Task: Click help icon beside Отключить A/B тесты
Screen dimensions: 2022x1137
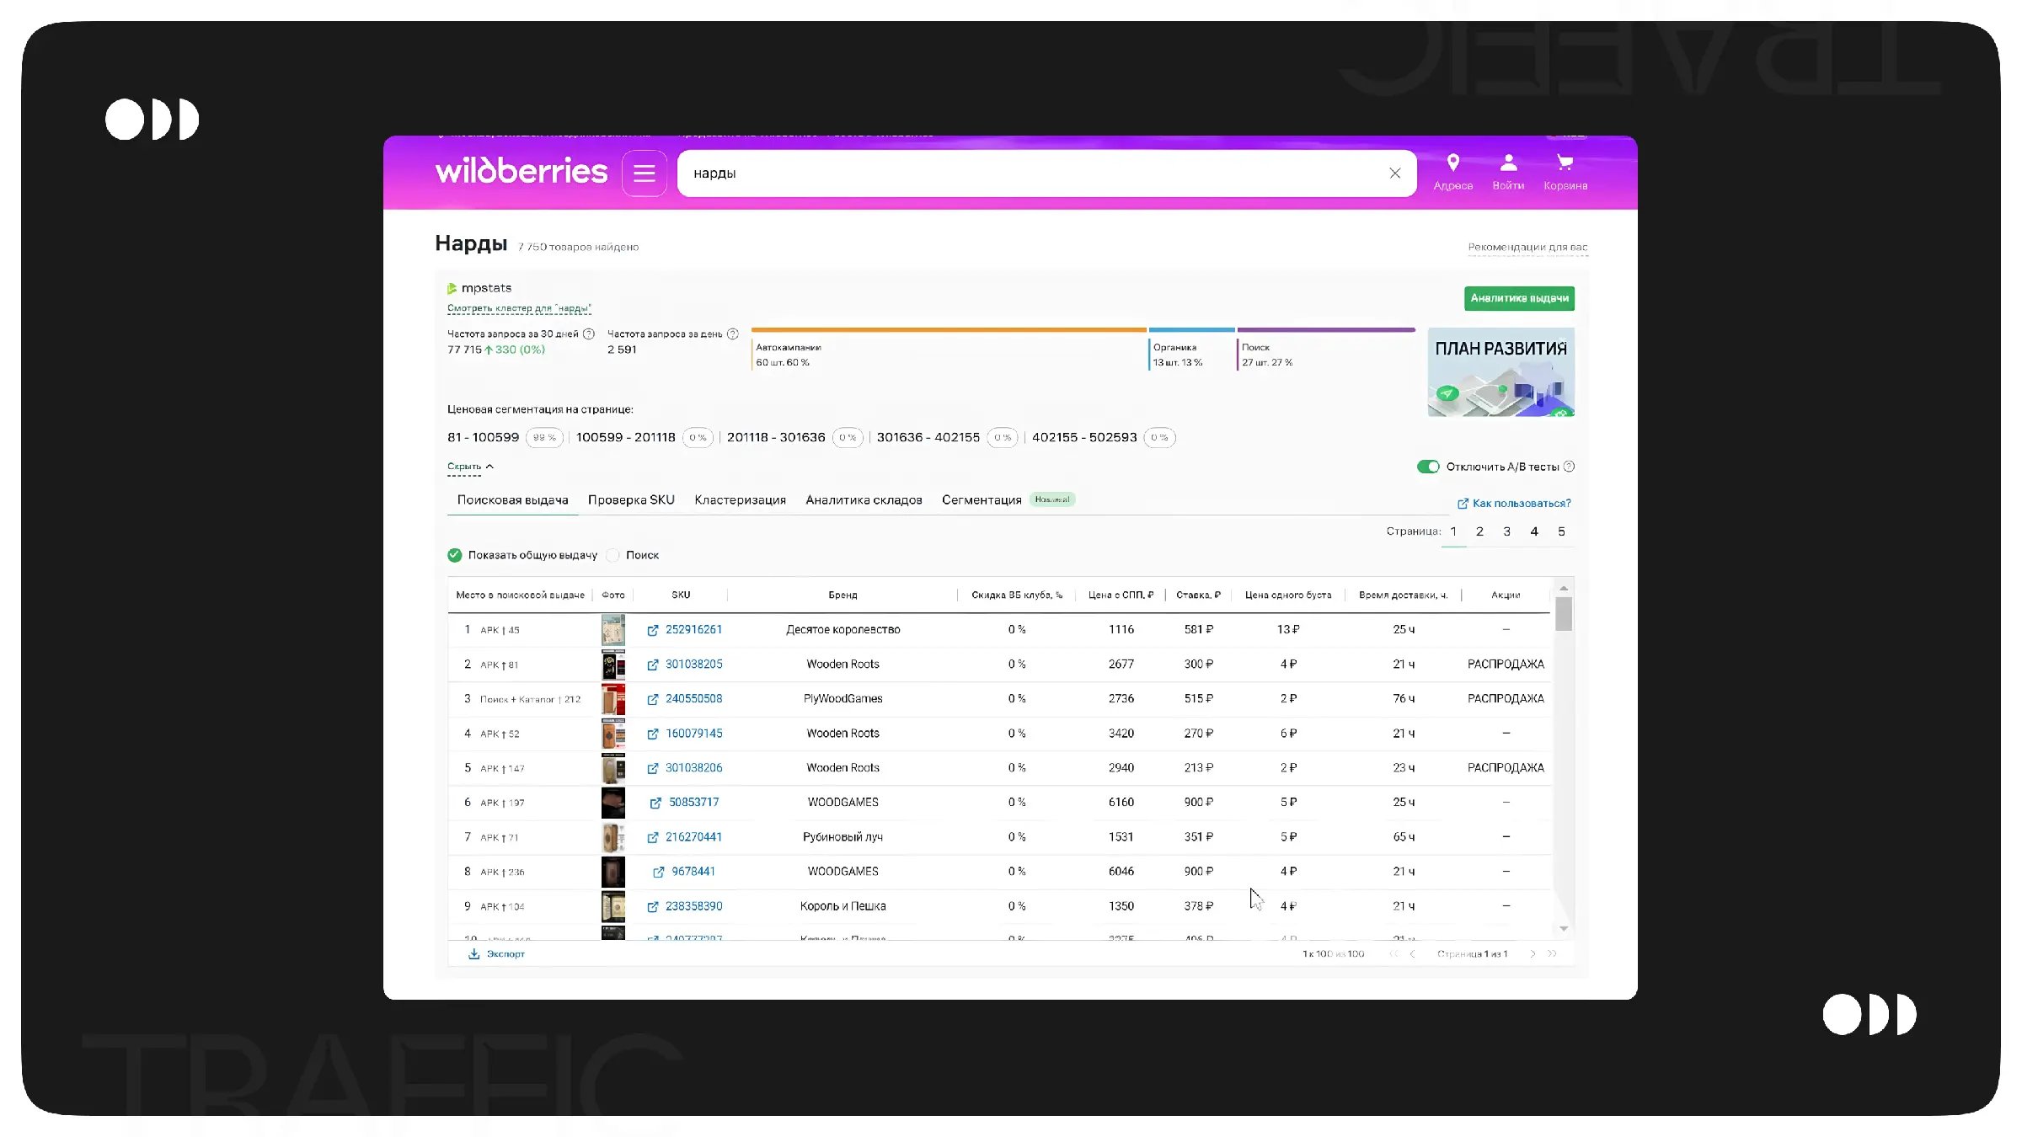Action: [1569, 467]
